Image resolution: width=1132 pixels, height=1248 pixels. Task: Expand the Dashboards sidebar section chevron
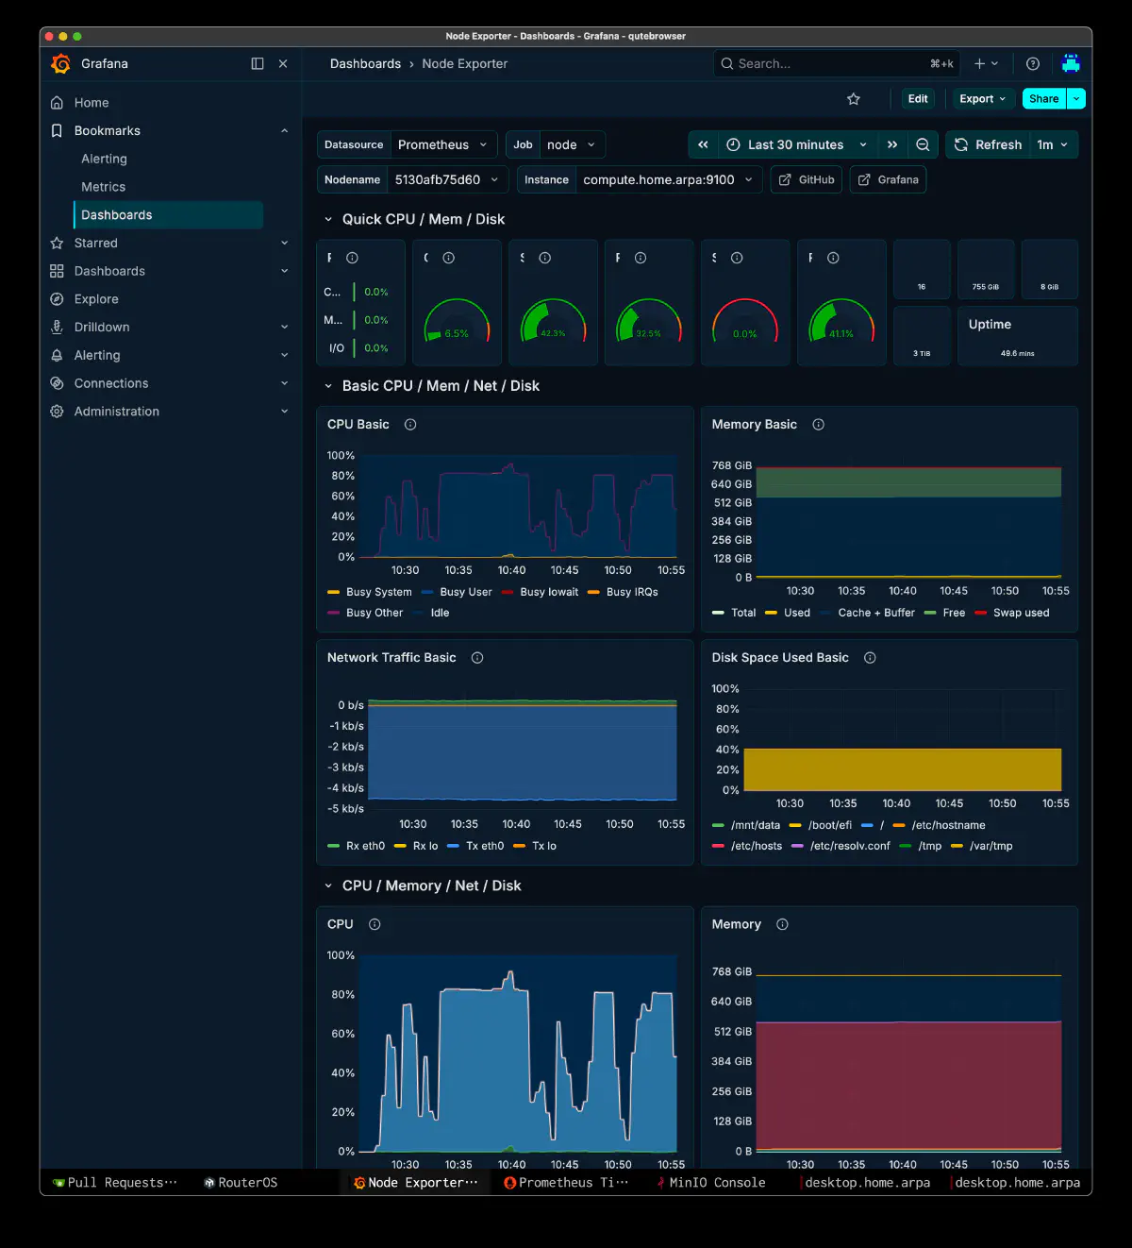tap(284, 271)
